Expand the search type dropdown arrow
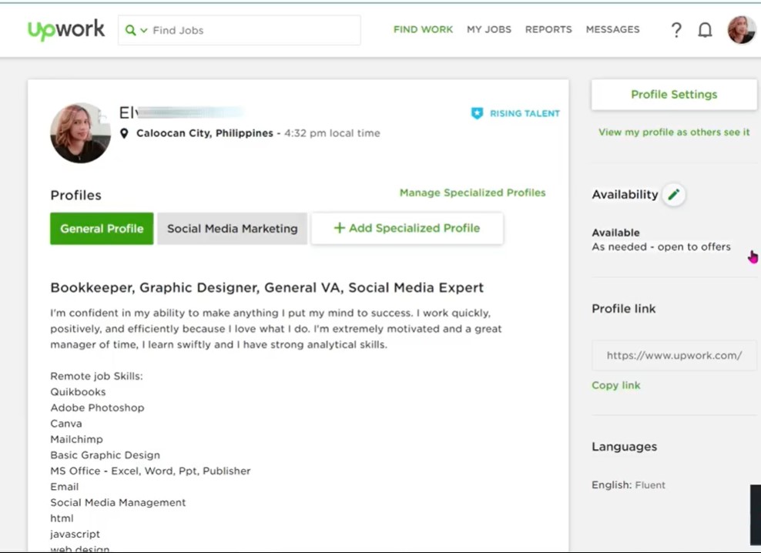The image size is (761, 553). tap(144, 31)
